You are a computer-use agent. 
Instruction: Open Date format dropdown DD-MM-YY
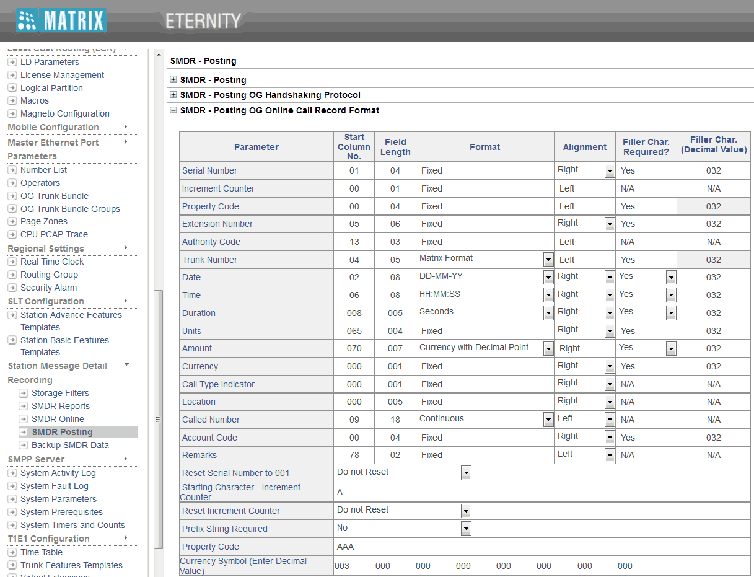(x=548, y=278)
